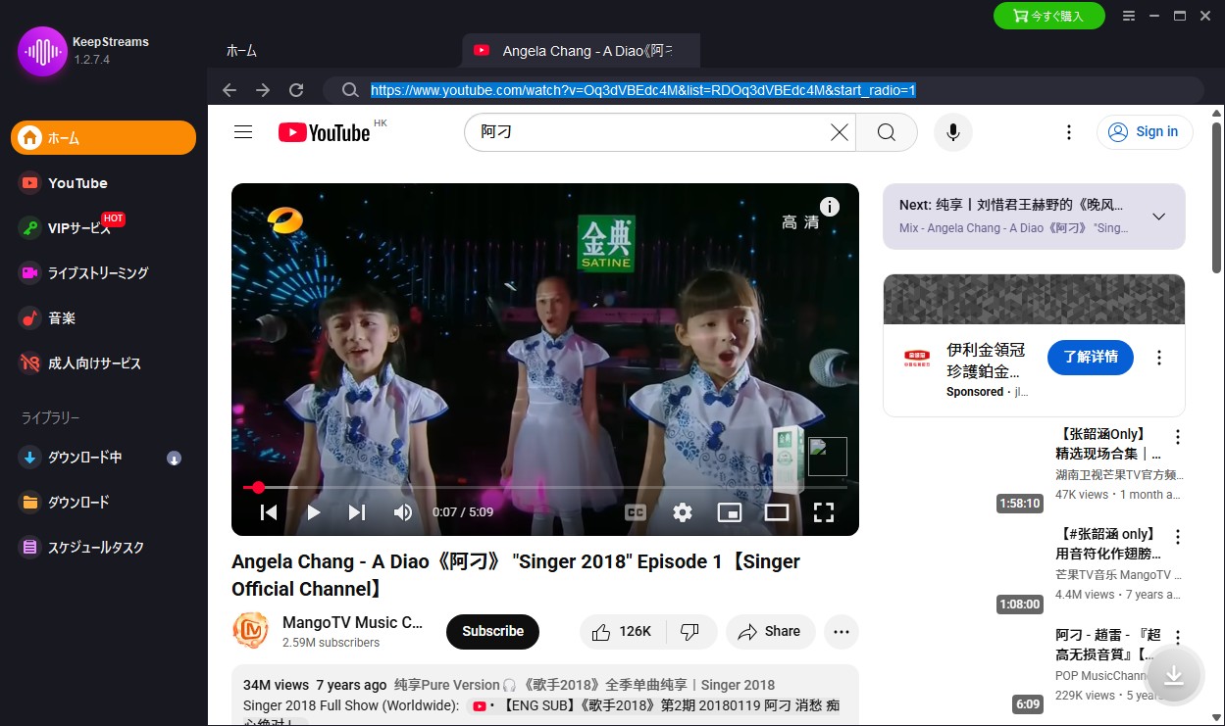Screen dimensions: 1225x726
Task: Click the 今すぐ購入 purchase button
Action: (1048, 16)
